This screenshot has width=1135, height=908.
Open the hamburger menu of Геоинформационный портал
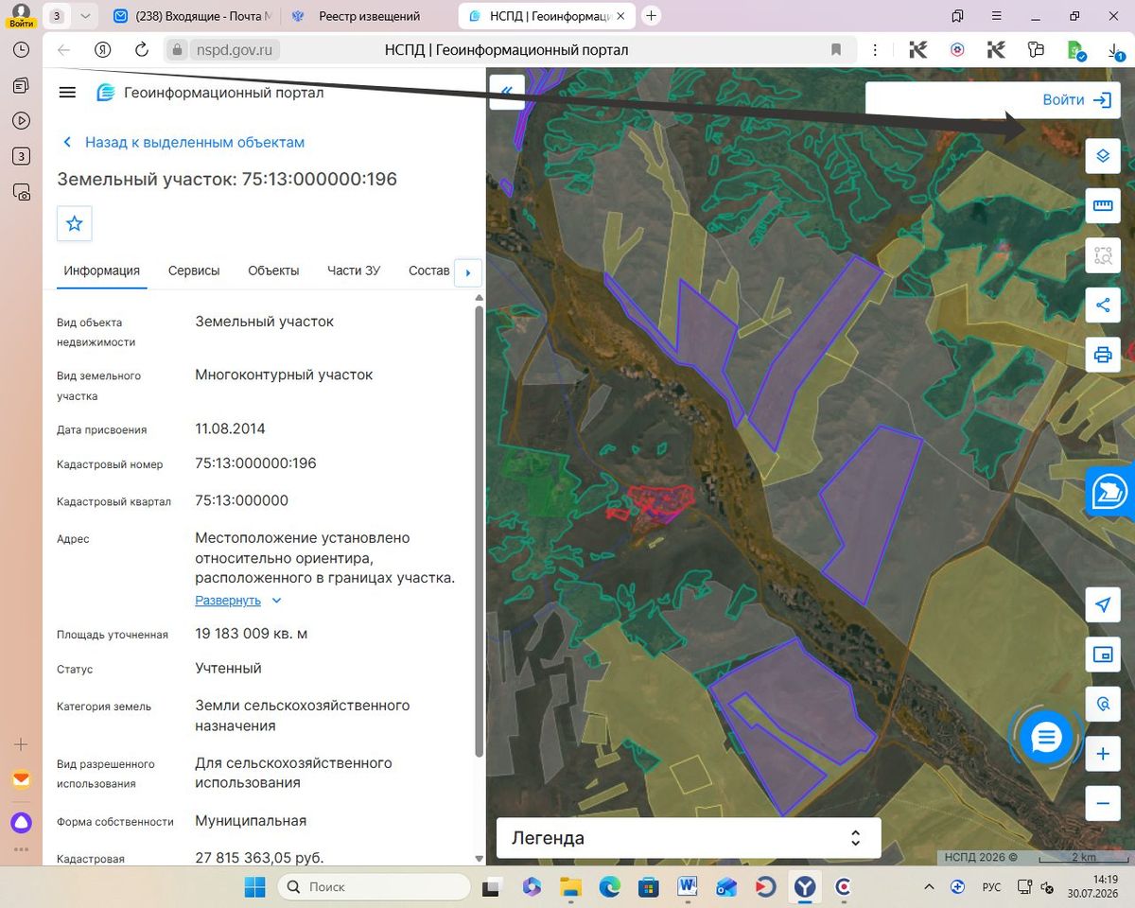66,92
